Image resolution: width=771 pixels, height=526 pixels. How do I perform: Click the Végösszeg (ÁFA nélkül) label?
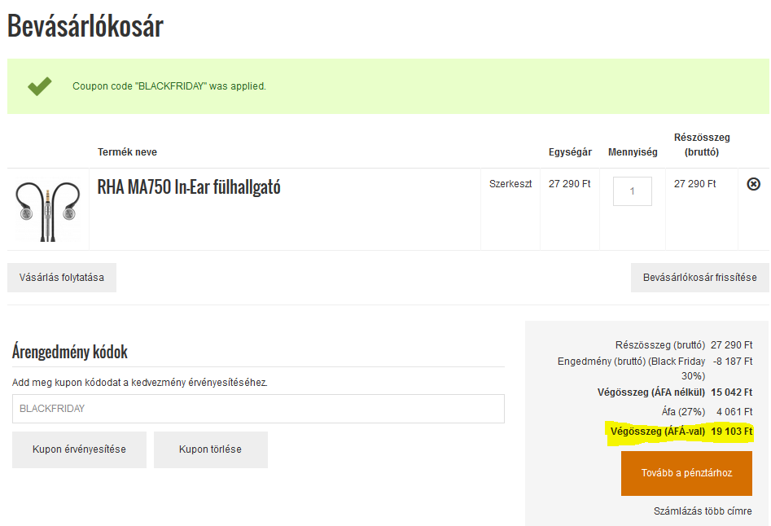click(x=651, y=392)
